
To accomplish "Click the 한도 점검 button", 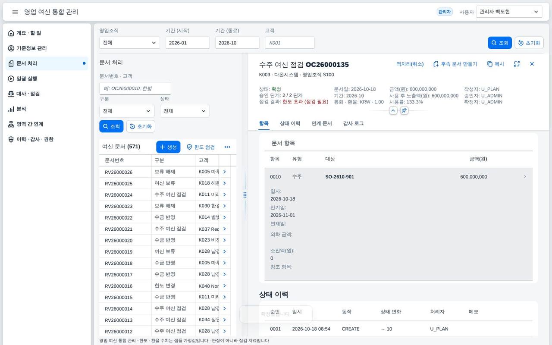I will coord(201,147).
